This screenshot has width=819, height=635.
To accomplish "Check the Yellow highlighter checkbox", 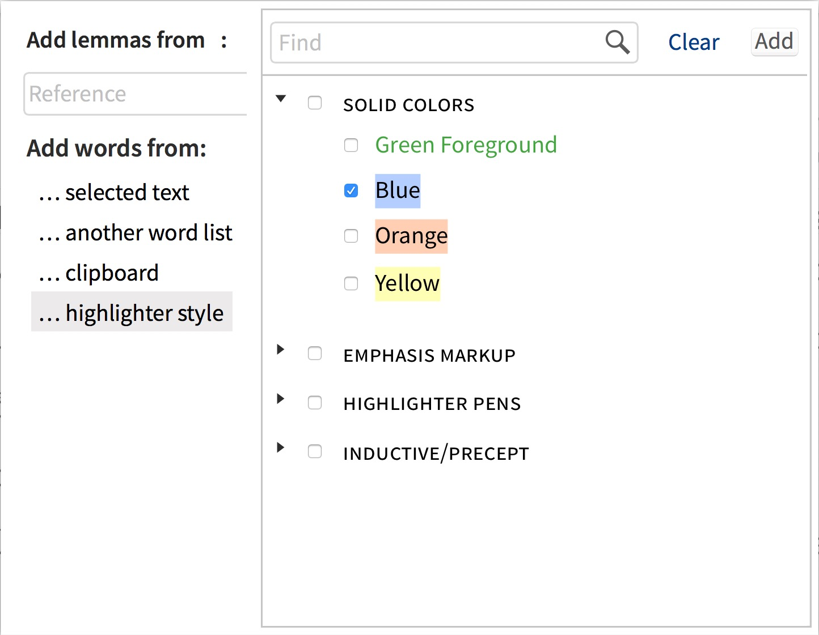I will (x=351, y=283).
